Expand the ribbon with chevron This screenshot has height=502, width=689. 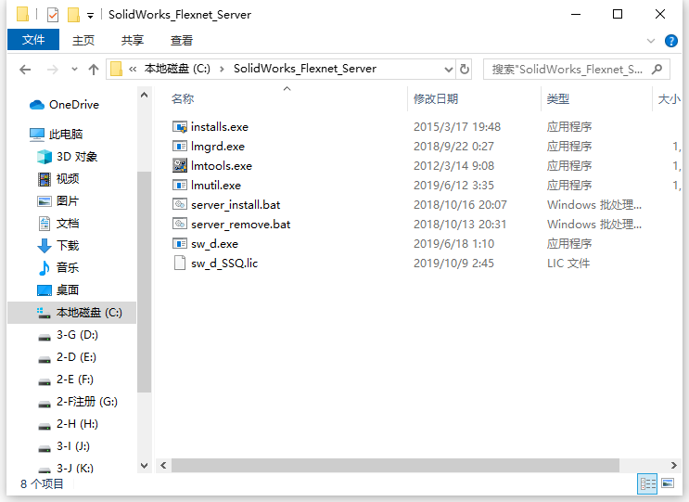(x=651, y=41)
